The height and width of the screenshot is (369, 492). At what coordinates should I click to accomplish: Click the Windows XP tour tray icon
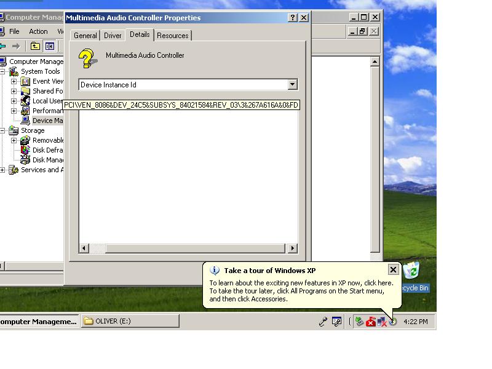(x=393, y=322)
